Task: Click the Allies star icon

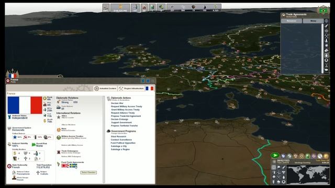Action: point(59,117)
